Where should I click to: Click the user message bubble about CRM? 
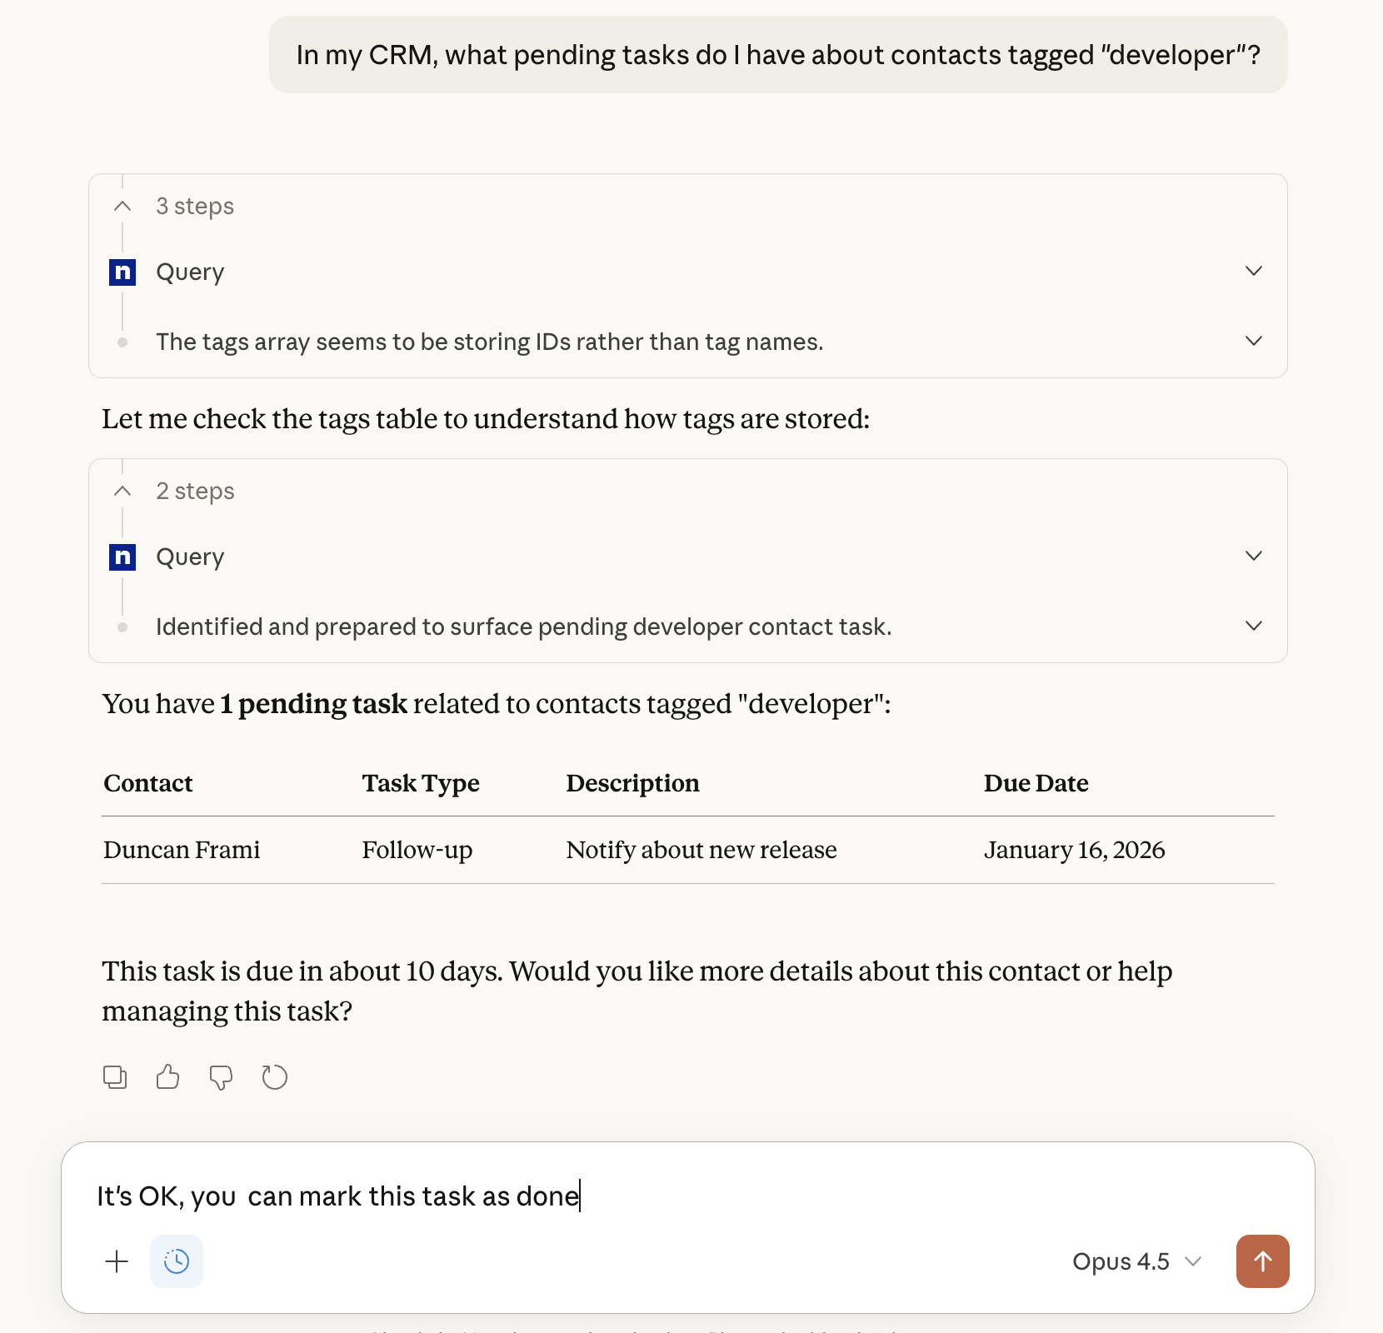pyautogui.click(x=778, y=55)
